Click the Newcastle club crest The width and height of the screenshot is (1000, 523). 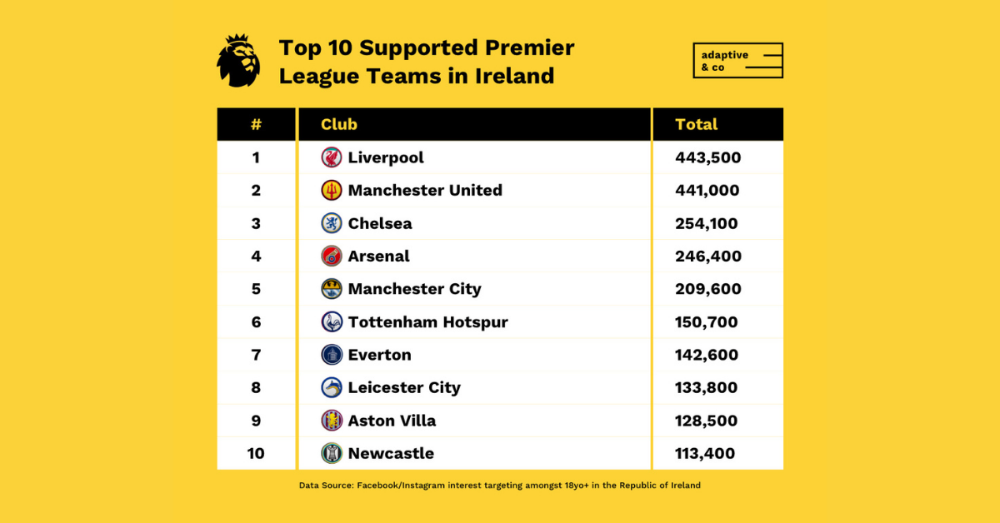pyautogui.click(x=332, y=453)
